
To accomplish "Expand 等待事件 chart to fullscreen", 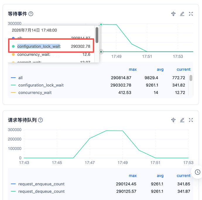I will (191, 14).
